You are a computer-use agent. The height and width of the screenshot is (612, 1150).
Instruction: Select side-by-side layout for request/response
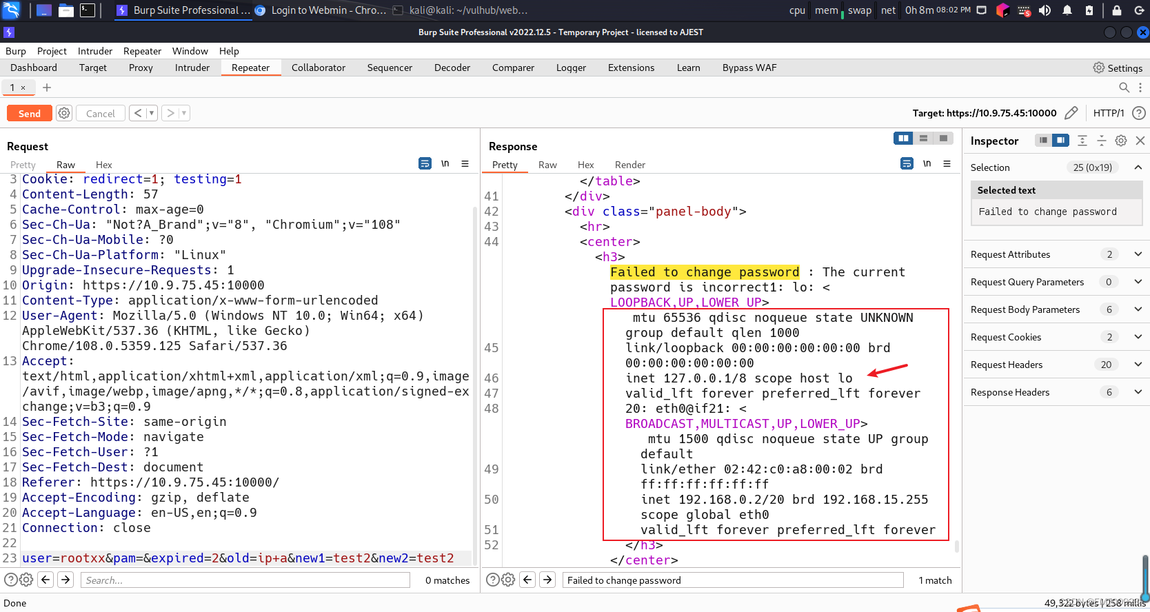point(903,139)
